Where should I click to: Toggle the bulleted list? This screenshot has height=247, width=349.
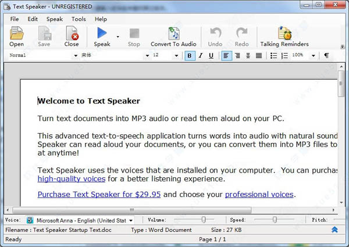pyautogui.click(x=273, y=56)
